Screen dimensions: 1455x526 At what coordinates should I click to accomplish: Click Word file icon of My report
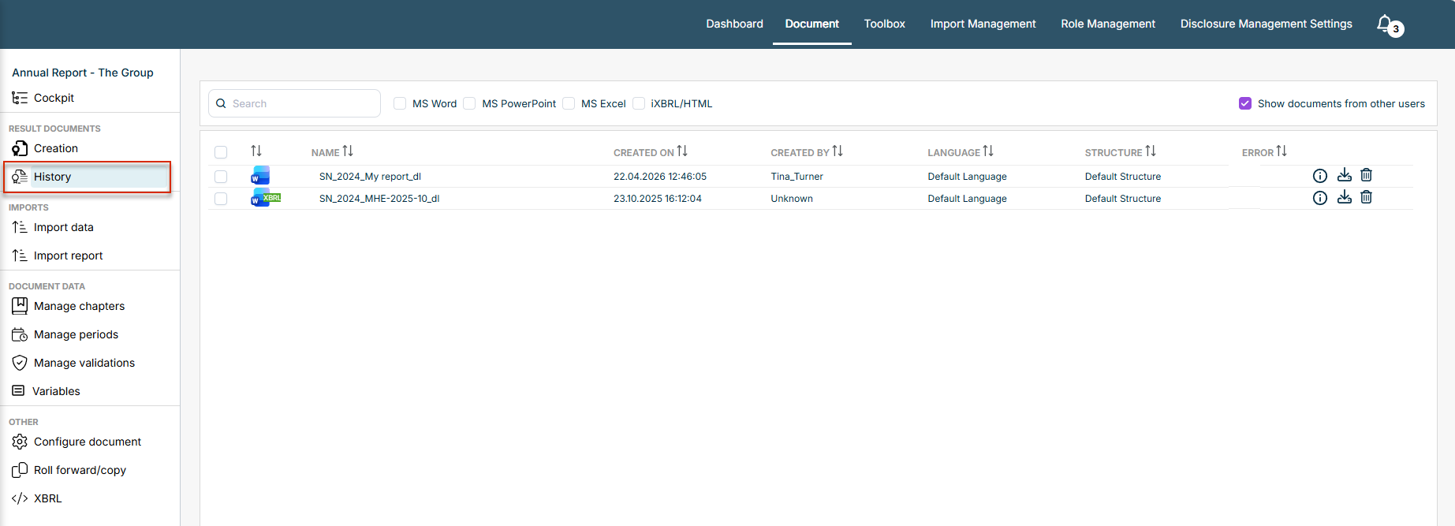[x=260, y=175]
